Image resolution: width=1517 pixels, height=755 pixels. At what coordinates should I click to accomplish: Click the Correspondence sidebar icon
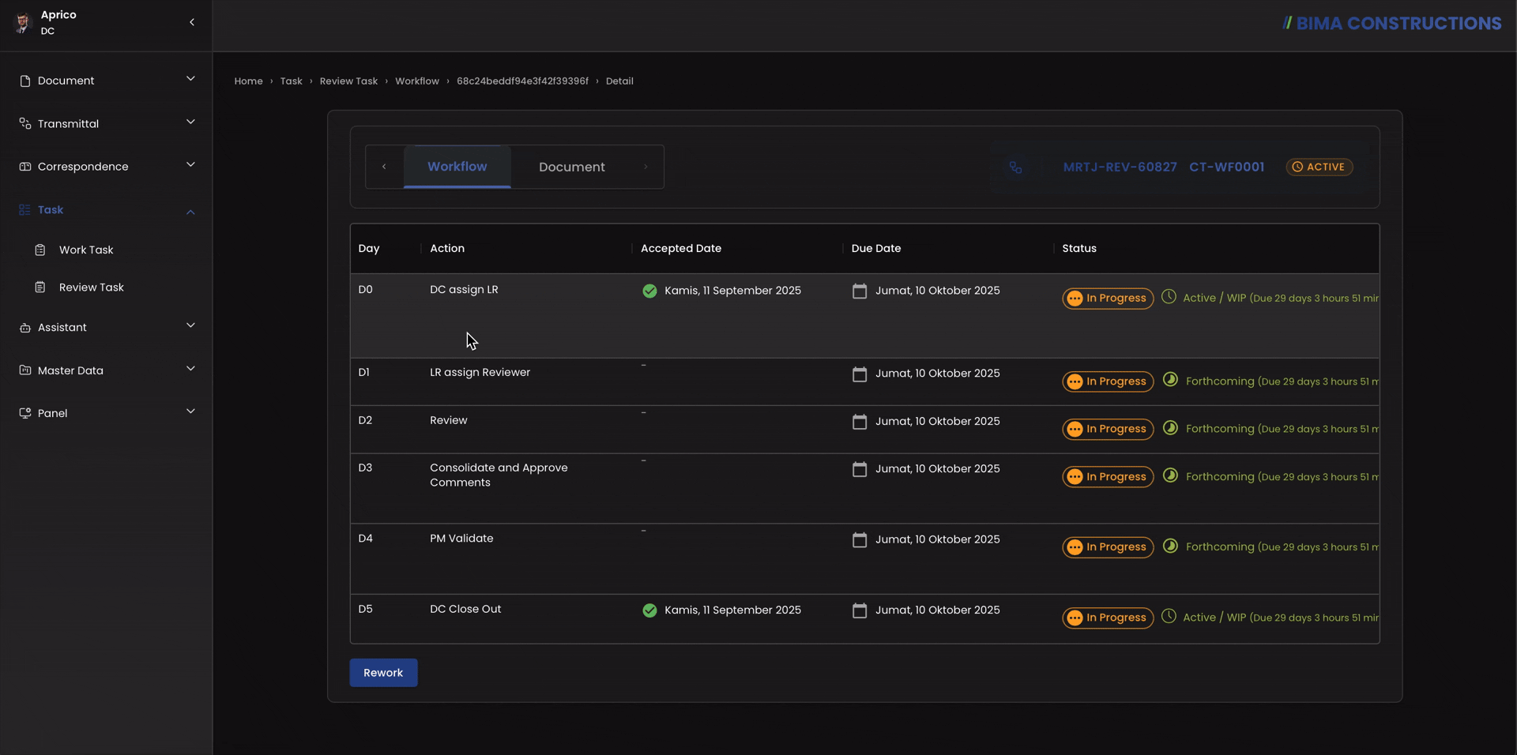click(x=24, y=167)
